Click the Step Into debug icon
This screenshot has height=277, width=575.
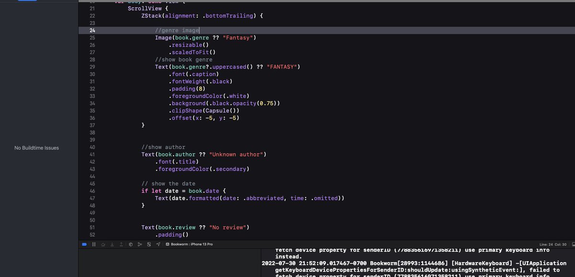tap(112, 244)
